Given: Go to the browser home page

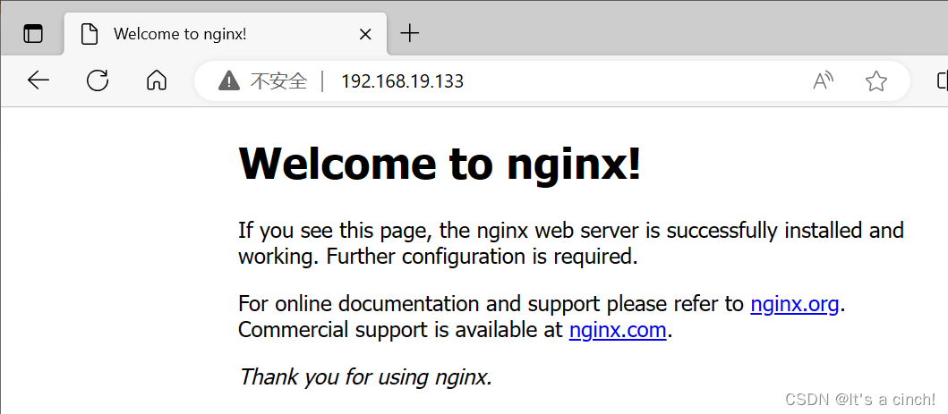Looking at the screenshot, I should click(x=157, y=80).
